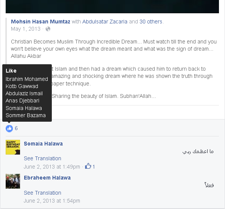Open Somaia Halawa's profile picture
Screen dimensions: 225x209
[13, 147]
